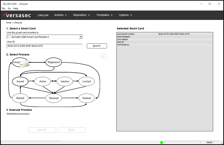Select the Revoked state node
The height and width of the screenshot is (145, 224).
(x=54, y=98)
